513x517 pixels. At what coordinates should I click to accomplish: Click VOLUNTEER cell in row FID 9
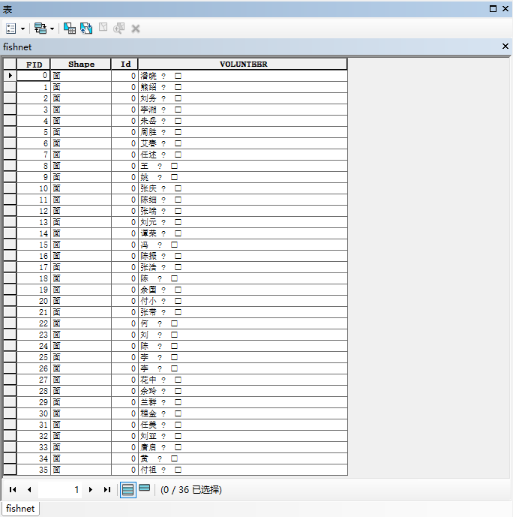pyautogui.click(x=243, y=177)
